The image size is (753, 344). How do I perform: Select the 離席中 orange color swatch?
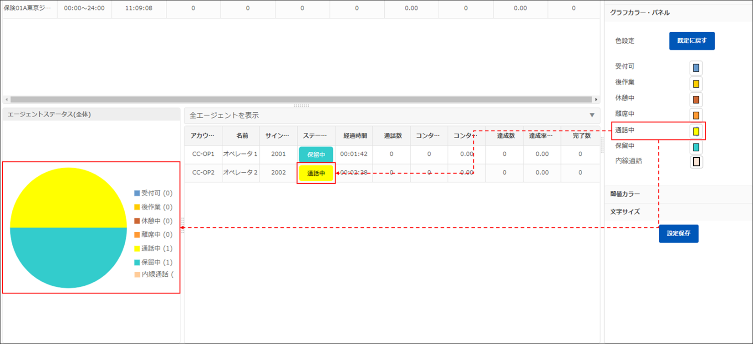[x=696, y=115]
